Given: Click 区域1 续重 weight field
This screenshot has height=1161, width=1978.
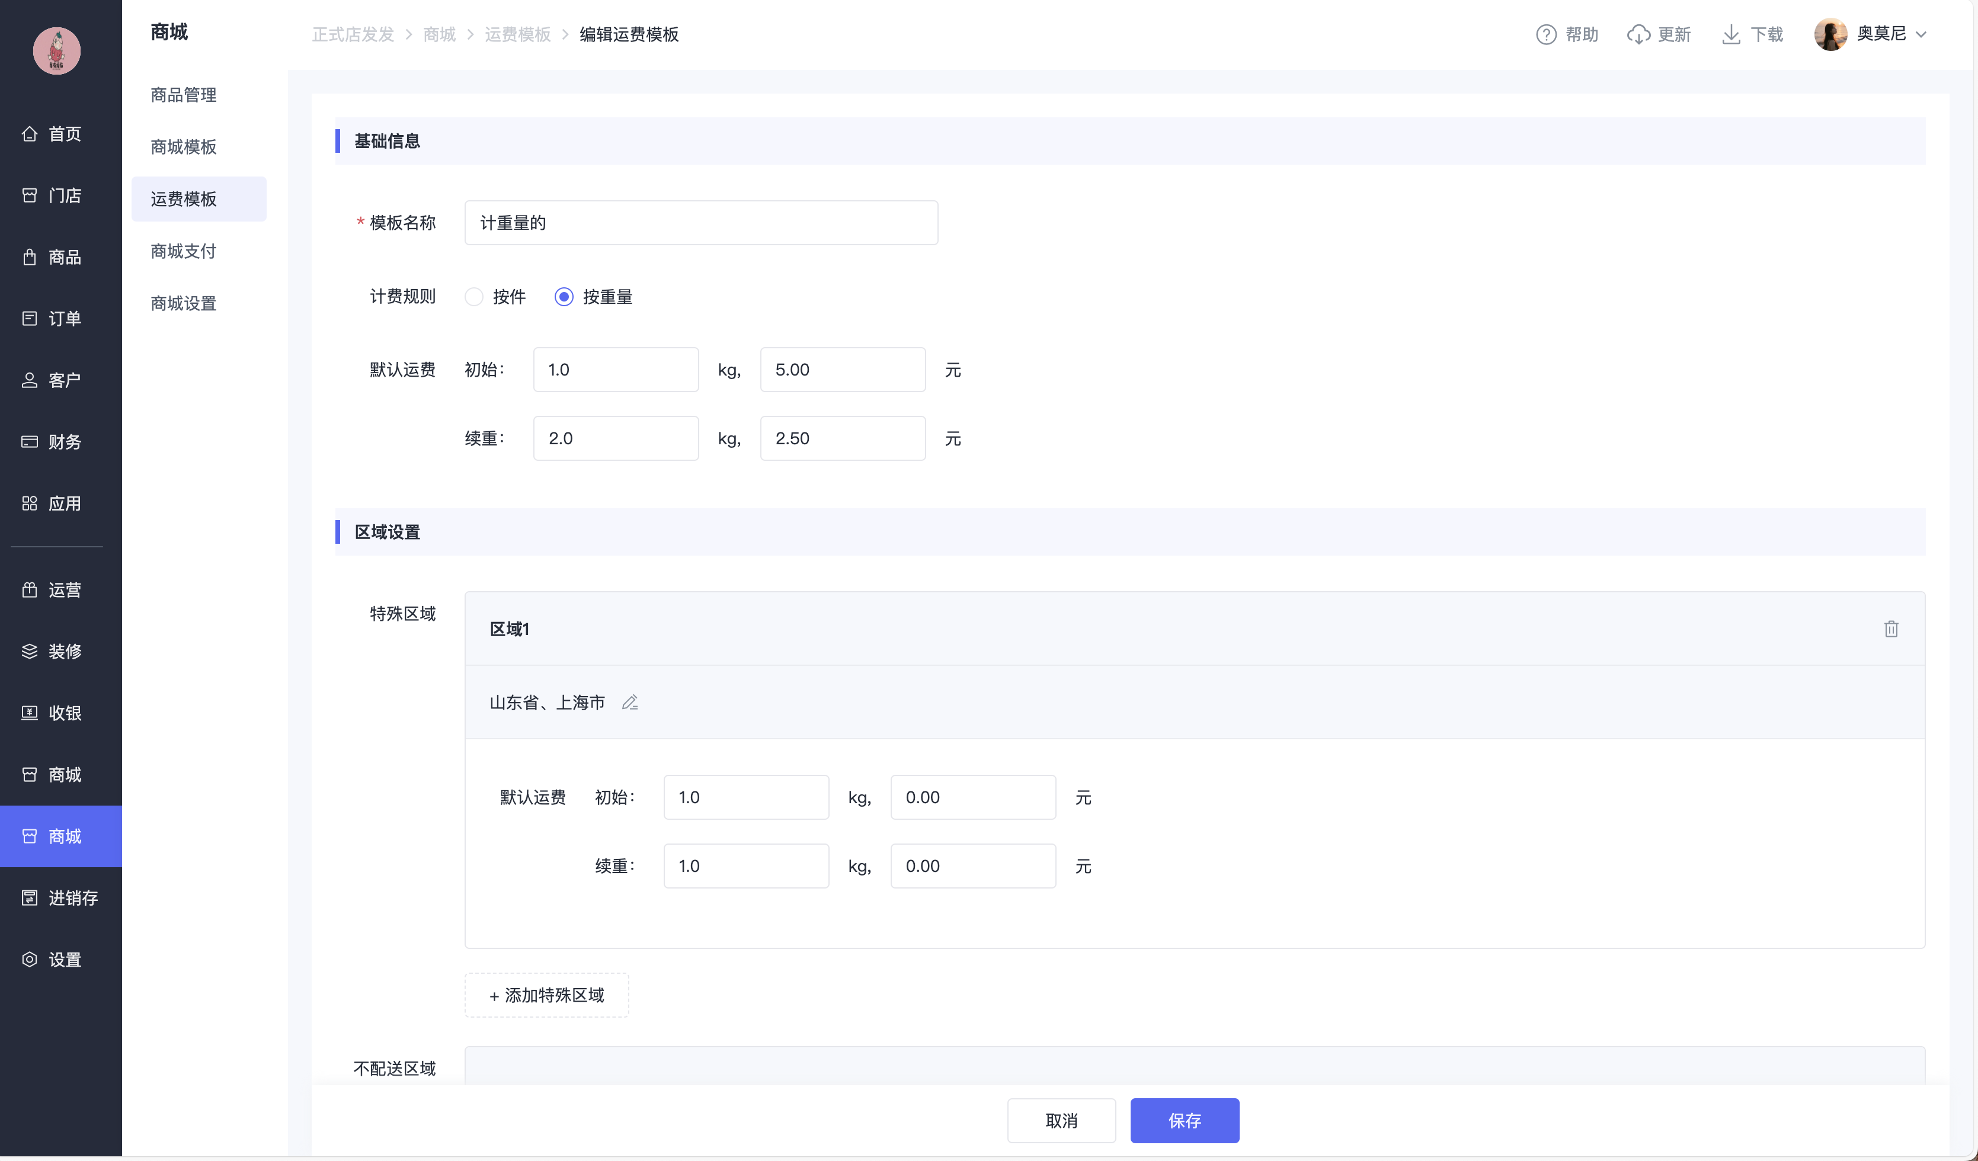Looking at the screenshot, I should pyautogui.click(x=745, y=866).
